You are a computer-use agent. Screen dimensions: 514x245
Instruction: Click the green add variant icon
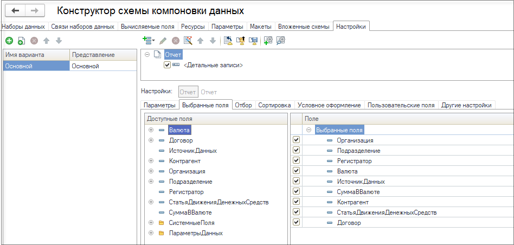pos(9,41)
